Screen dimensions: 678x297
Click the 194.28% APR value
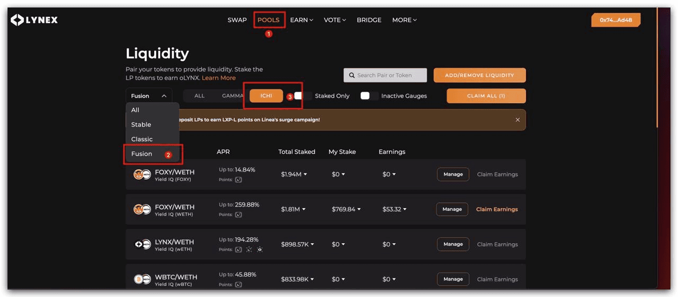[x=247, y=239]
